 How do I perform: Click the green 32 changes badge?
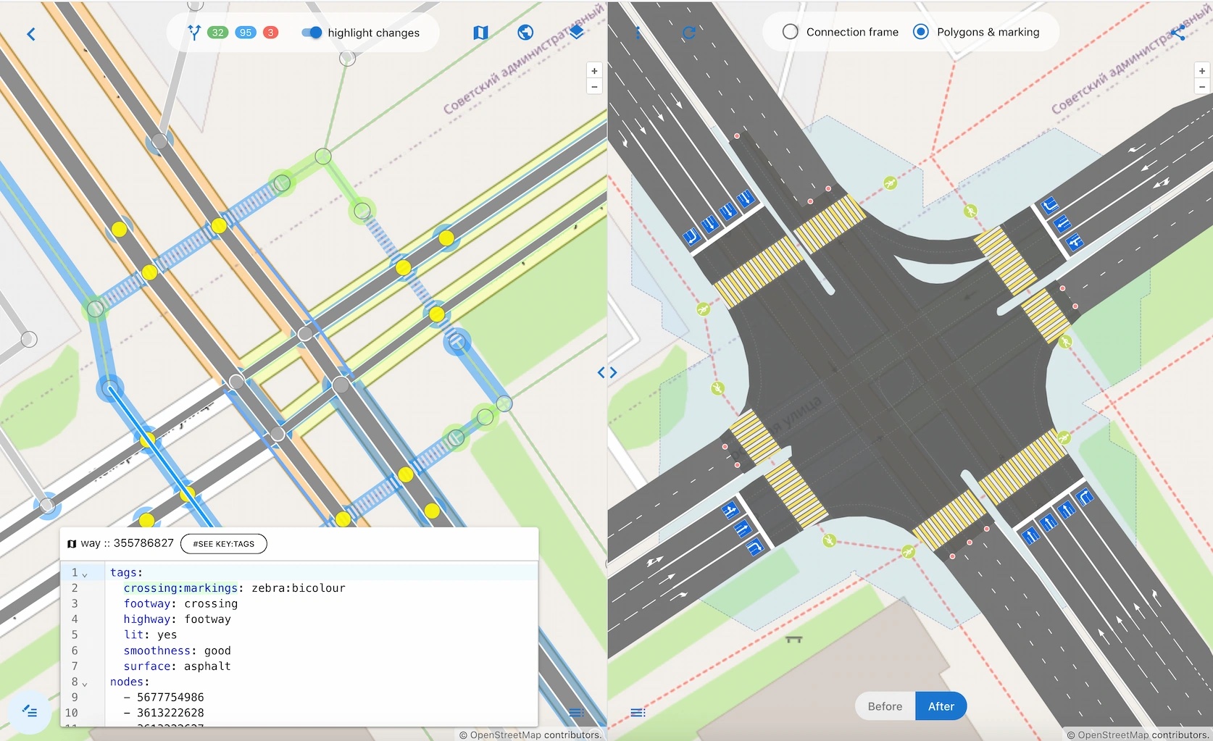click(217, 33)
